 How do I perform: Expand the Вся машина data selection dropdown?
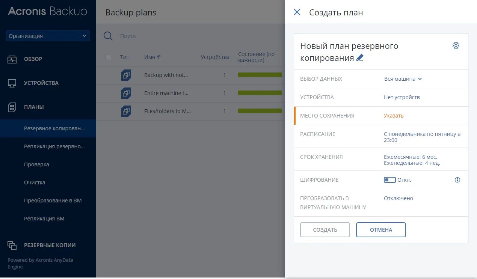point(403,79)
